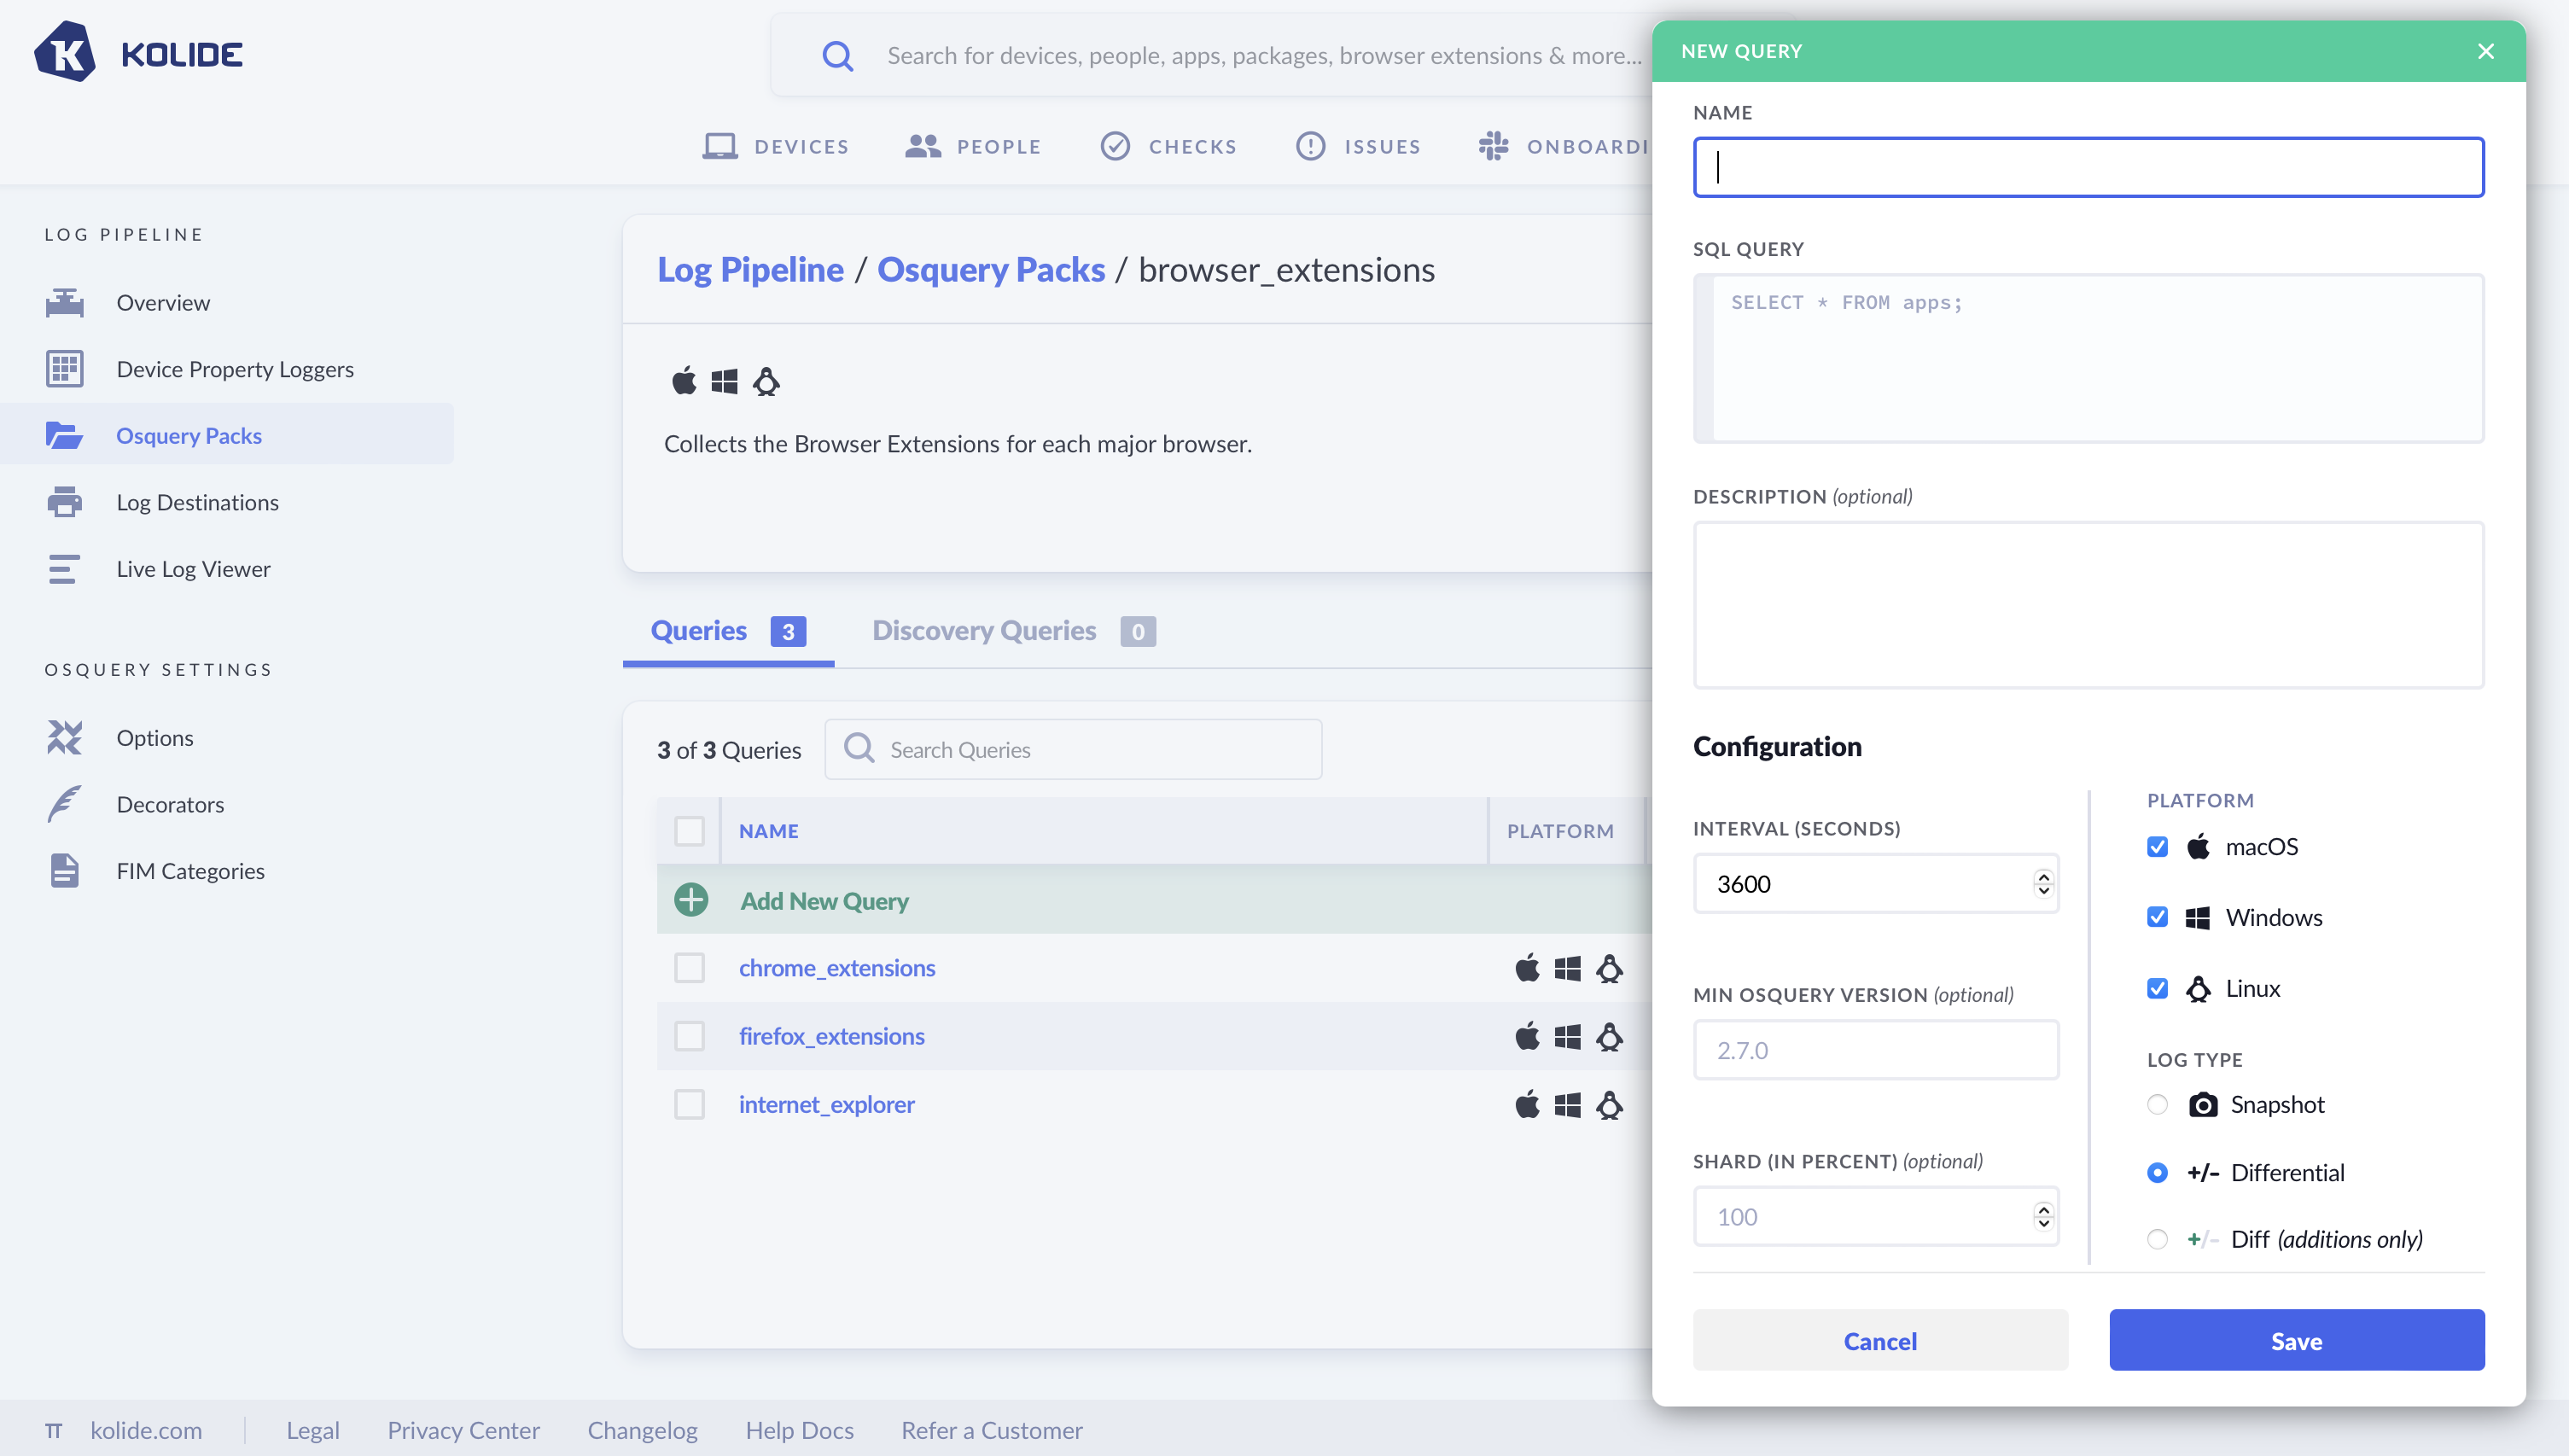This screenshot has width=2569, height=1456.
Task: Open the Live Log Viewer sidebar item
Action: 193,569
